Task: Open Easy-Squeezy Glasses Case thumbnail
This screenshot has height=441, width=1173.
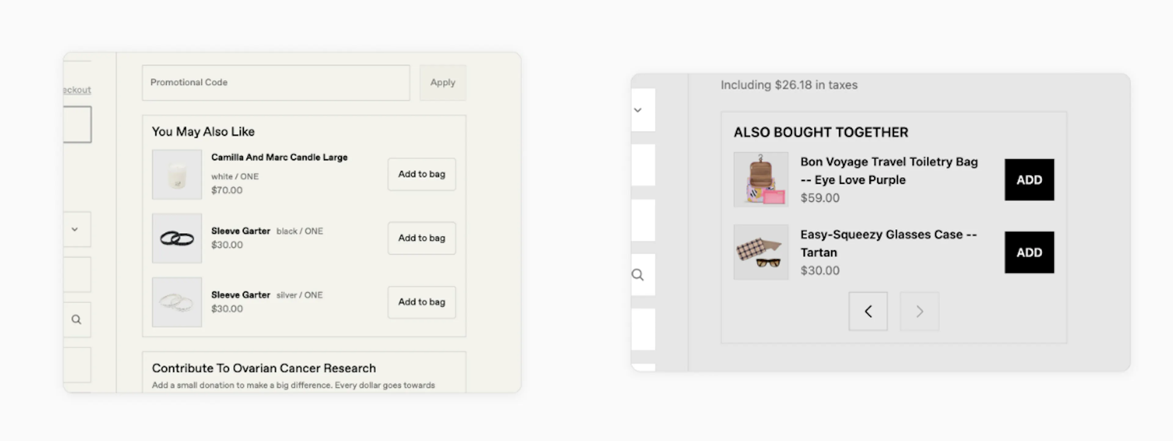Action: coord(761,252)
